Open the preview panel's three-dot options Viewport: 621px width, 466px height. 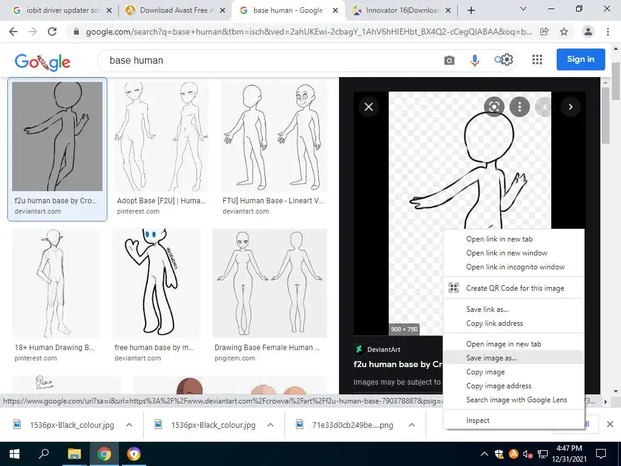(520, 107)
